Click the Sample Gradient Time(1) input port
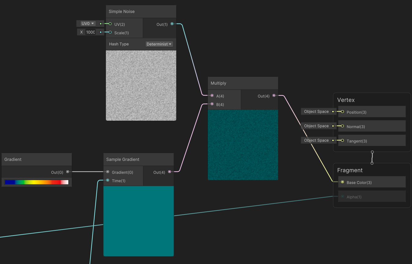Screen dimensions: 412x264 pos(108,180)
